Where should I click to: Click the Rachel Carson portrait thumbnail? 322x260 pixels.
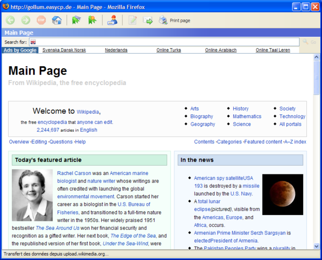pyautogui.click(x=32, y=195)
